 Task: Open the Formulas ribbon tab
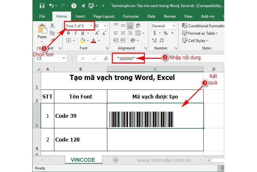pyautogui.click(x=131, y=16)
